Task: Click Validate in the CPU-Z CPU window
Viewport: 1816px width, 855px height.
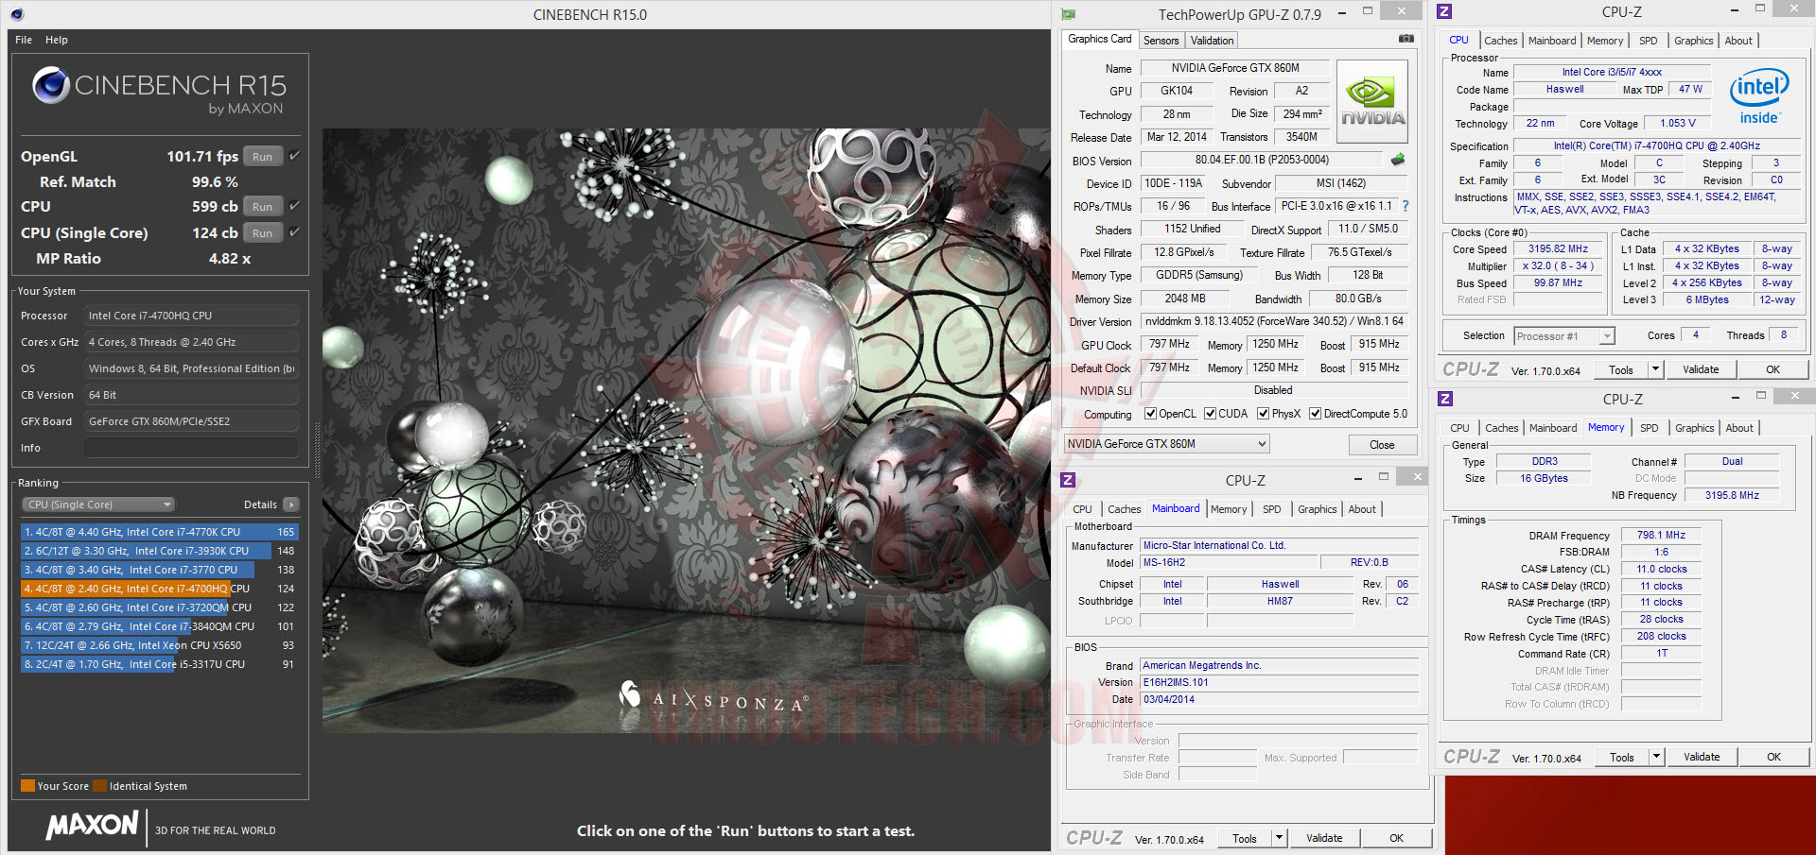Action: [x=1701, y=369]
